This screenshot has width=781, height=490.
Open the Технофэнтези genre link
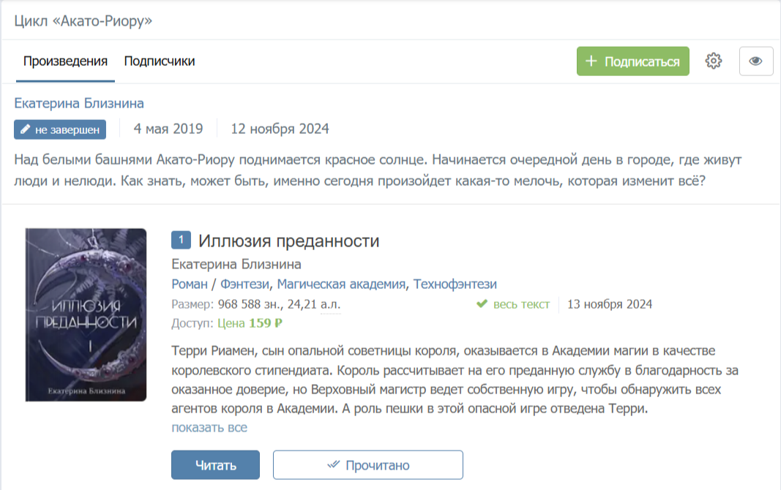pyautogui.click(x=455, y=284)
